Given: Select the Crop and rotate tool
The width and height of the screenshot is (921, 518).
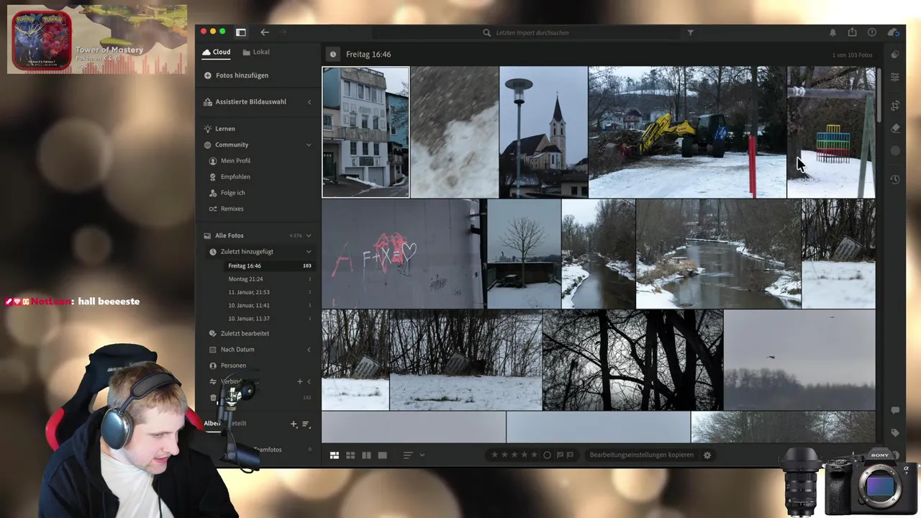Looking at the screenshot, I should coord(895,106).
